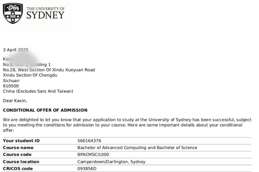Click the Your student ID row label
This screenshot has height=172, width=259.
point(21,141)
